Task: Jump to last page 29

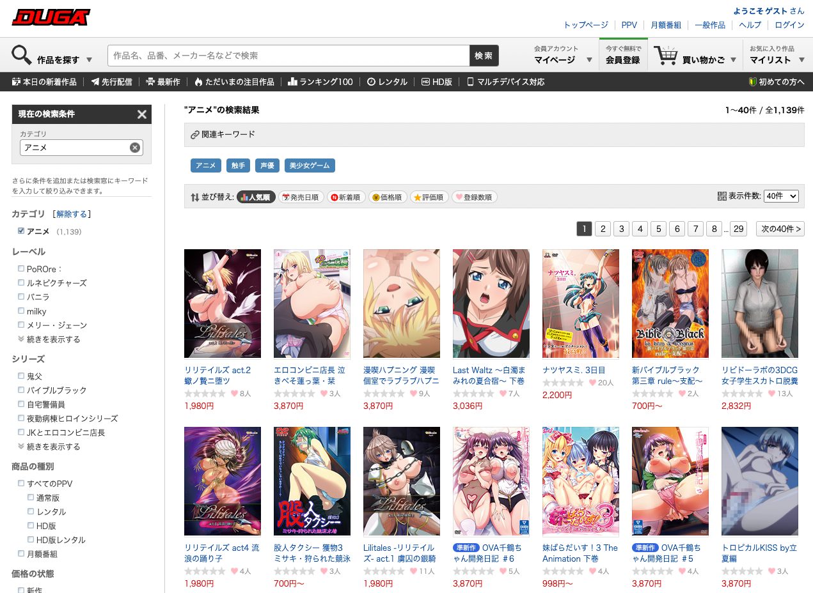Action: [739, 229]
